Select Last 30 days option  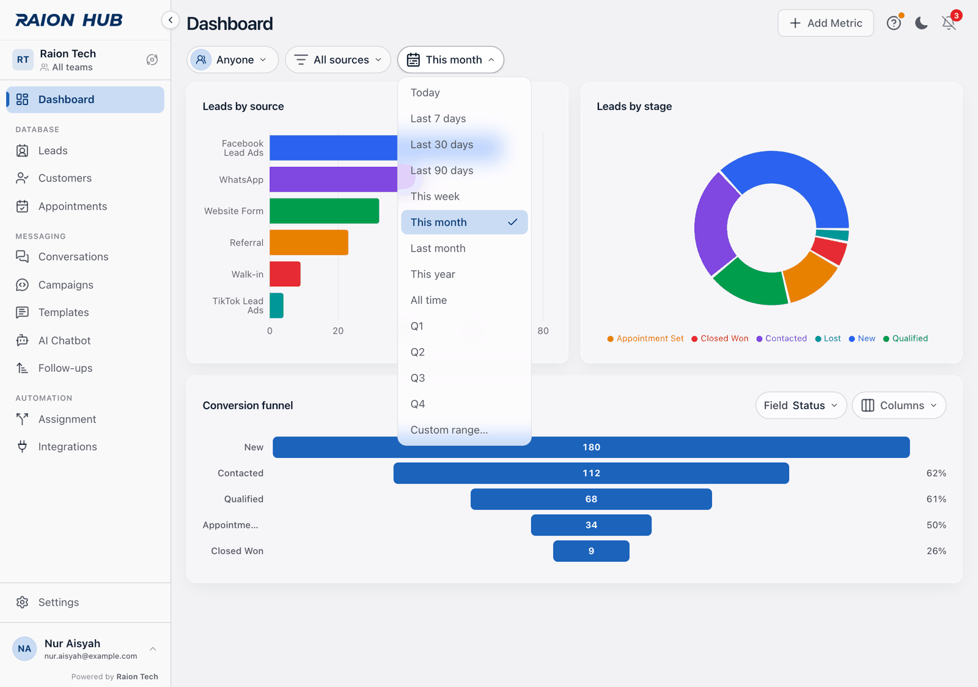click(465, 145)
